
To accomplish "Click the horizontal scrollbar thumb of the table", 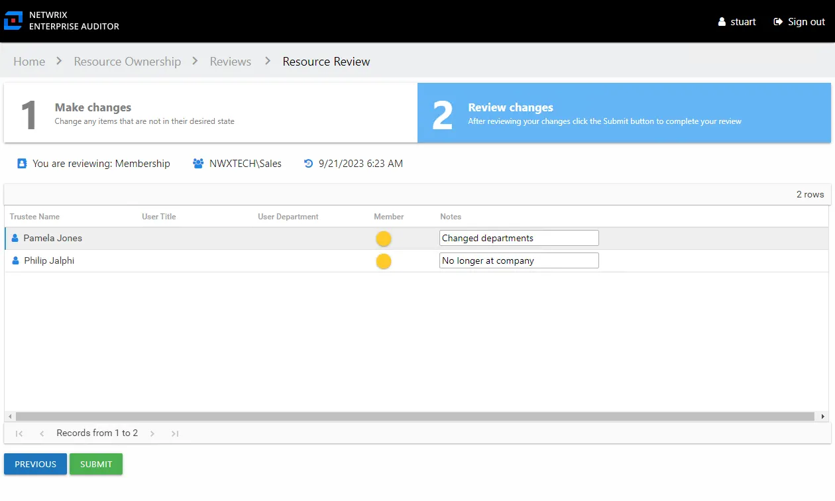I will point(415,416).
